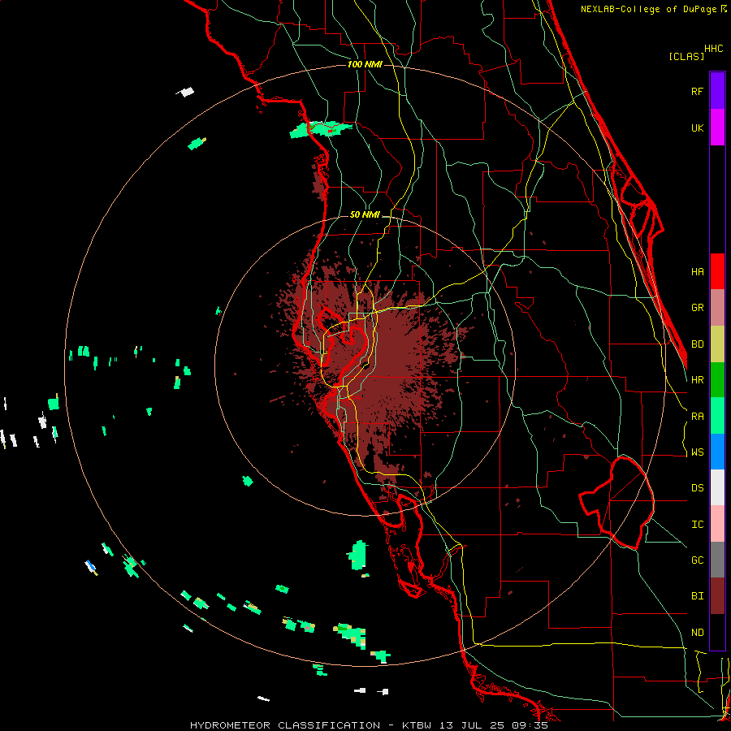Pick the brown BI legend swatch

(x=717, y=596)
